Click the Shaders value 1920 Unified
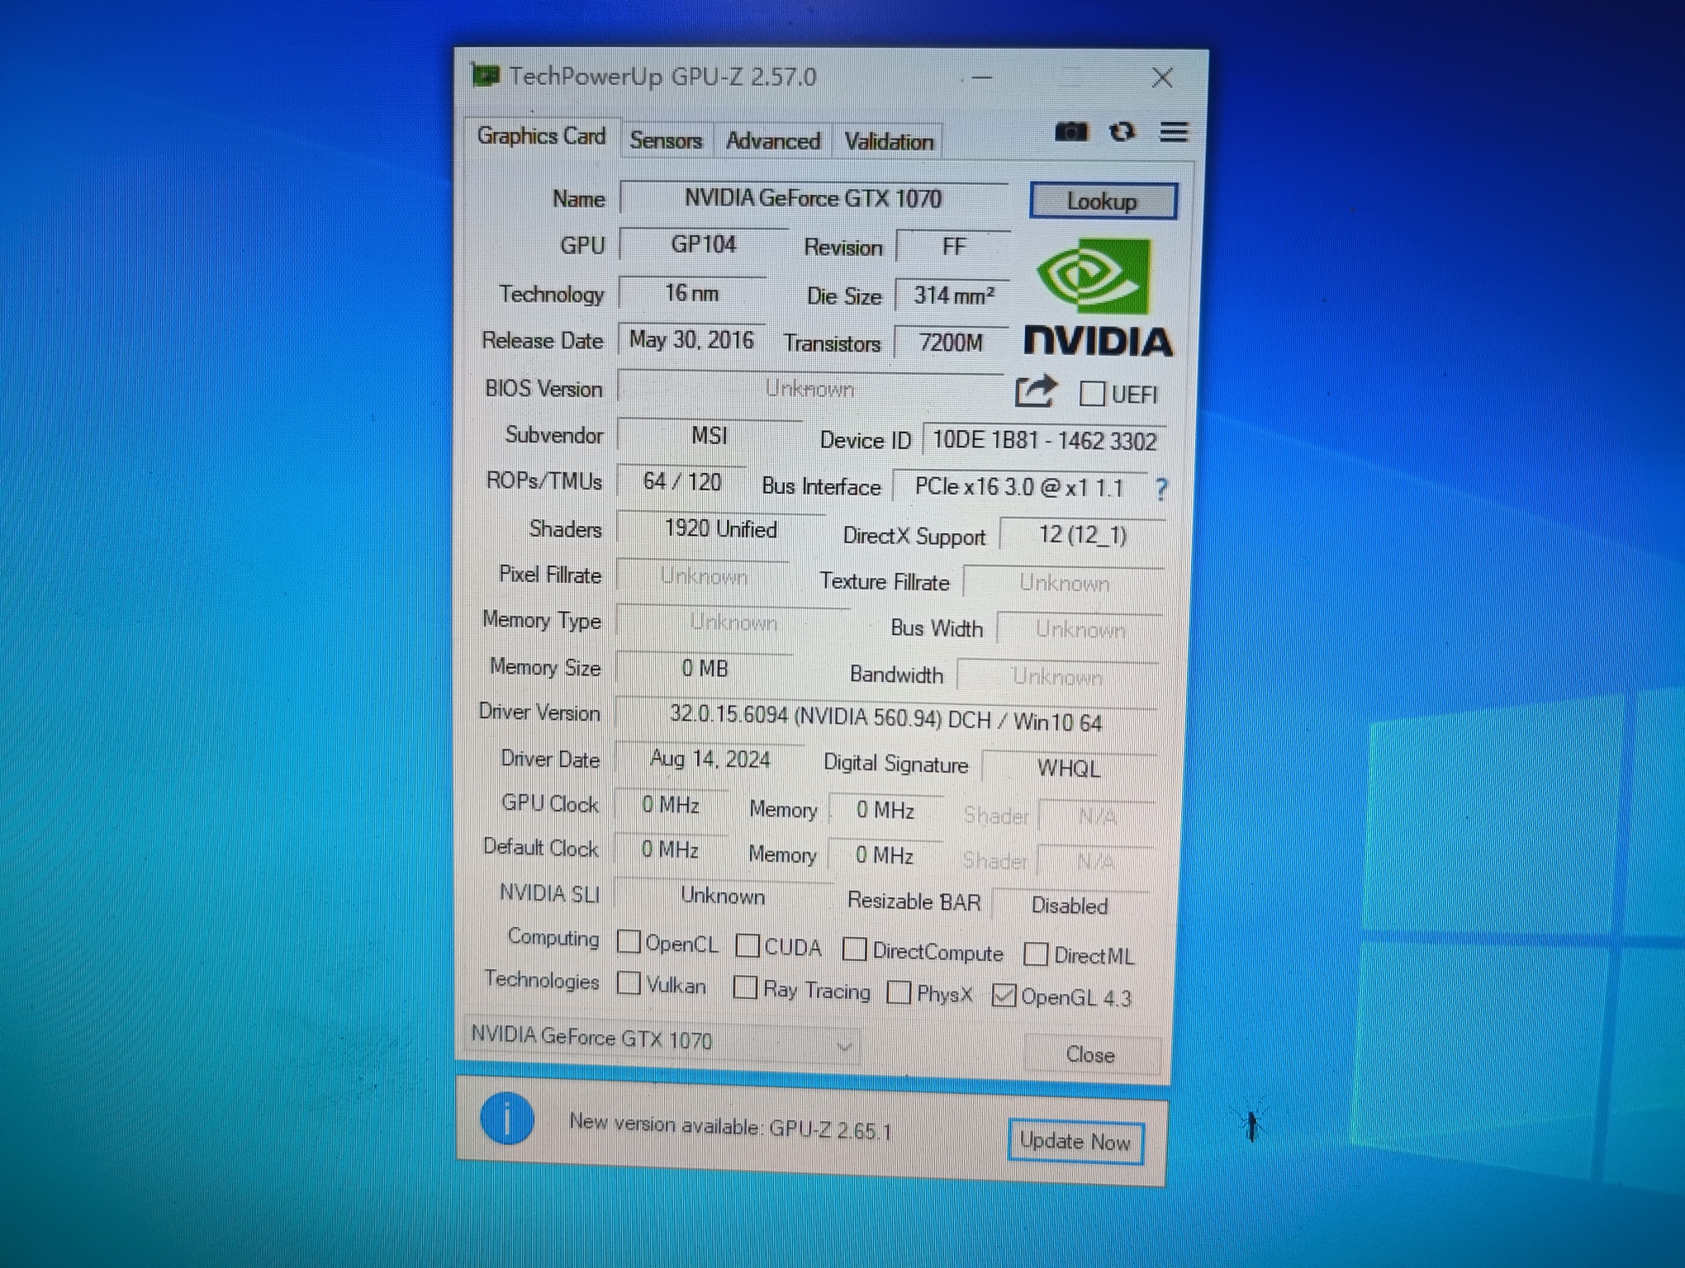Image resolution: width=1685 pixels, height=1268 pixels. pos(720,529)
